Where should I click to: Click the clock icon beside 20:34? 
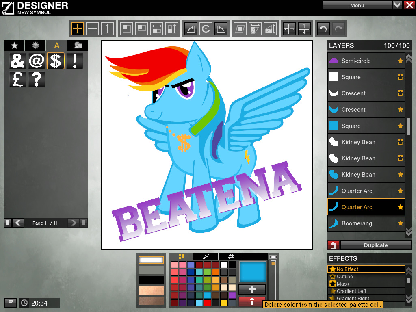[x=24, y=303]
